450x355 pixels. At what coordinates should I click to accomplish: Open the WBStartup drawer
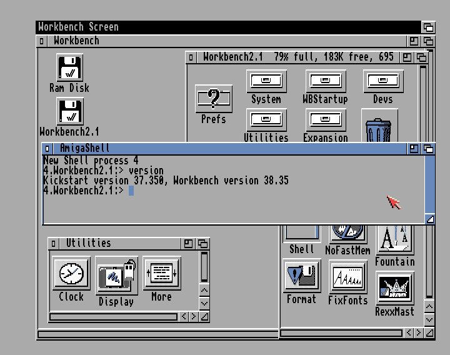point(326,81)
